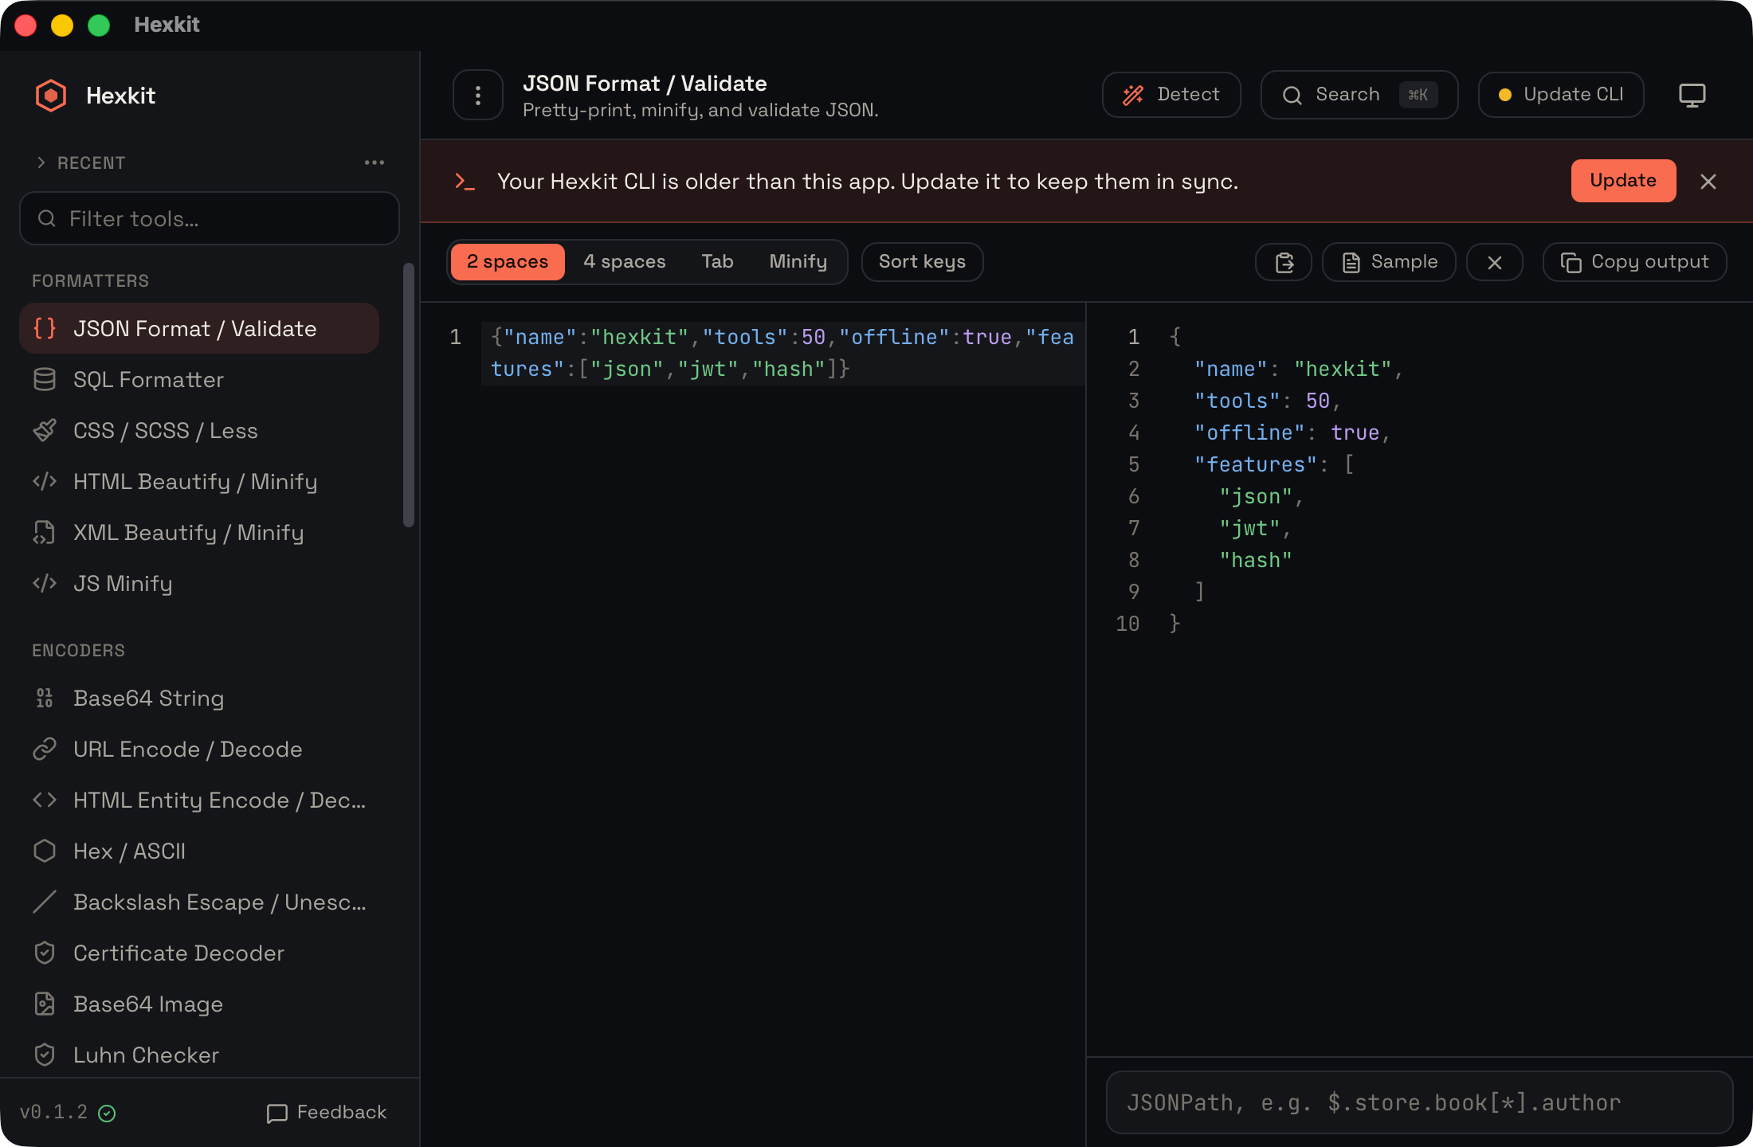Select Tab indentation option
The image size is (1753, 1147).
click(x=717, y=262)
